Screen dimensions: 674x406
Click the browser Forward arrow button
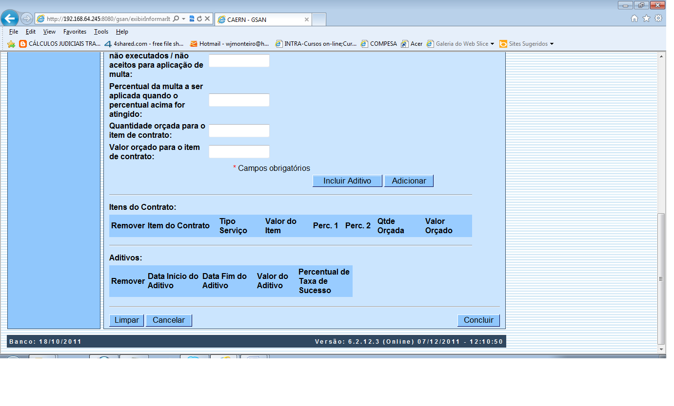click(27, 19)
